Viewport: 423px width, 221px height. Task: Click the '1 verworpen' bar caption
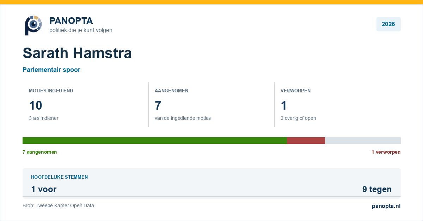[x=386, y=152]
